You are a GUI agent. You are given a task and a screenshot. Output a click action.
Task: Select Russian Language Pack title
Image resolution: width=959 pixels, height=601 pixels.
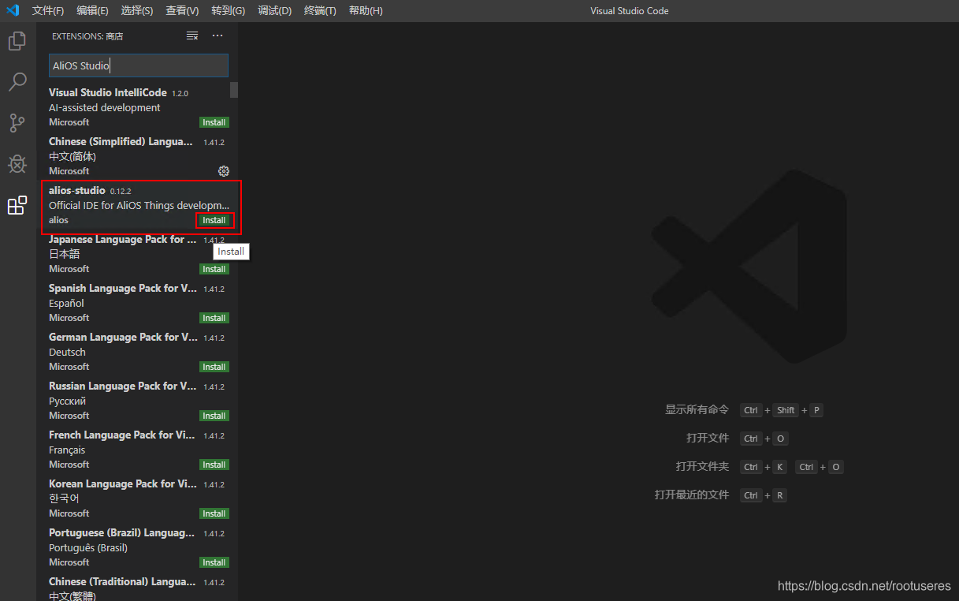(x=123, y=386)
